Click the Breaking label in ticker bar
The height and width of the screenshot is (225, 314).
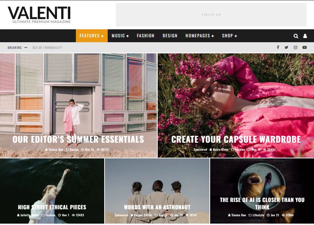tap(15, 47)
